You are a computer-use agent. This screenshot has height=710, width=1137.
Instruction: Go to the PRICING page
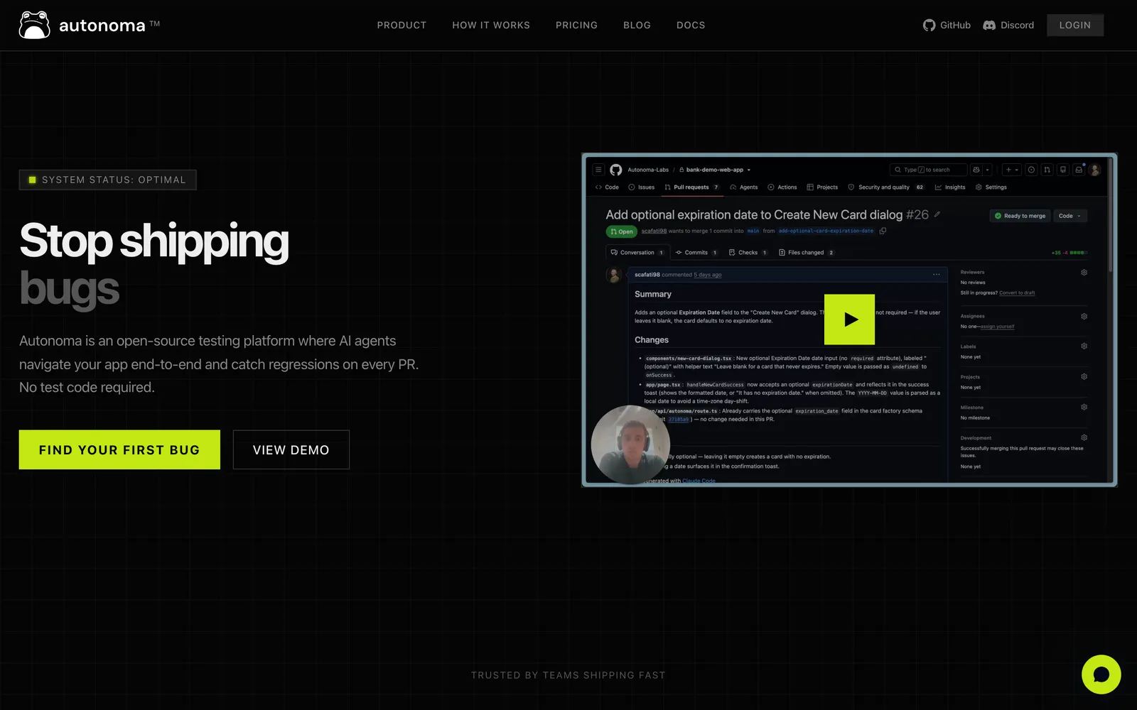coord(576,25)
